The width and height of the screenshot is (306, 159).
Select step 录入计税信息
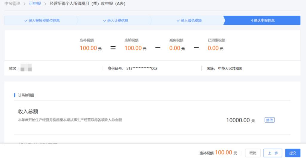(116, 21)
